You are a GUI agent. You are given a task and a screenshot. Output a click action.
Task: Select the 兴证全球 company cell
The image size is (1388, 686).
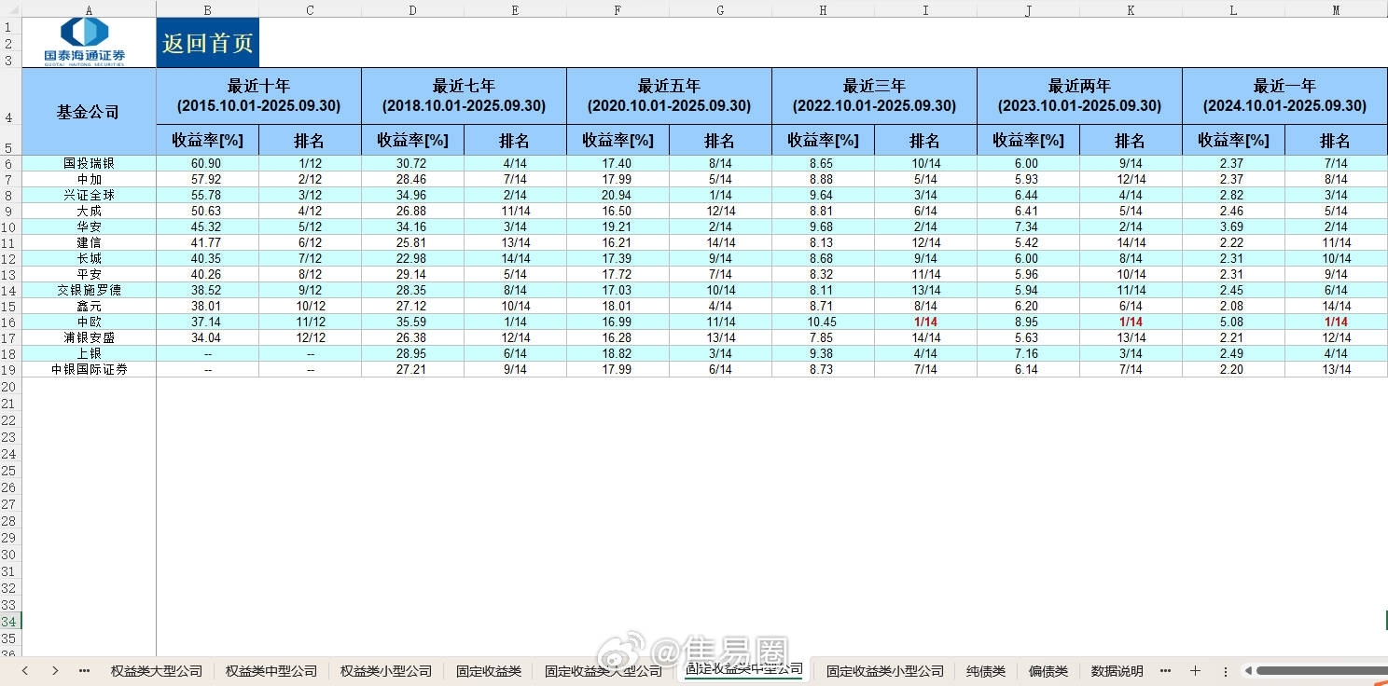(89, 195)
